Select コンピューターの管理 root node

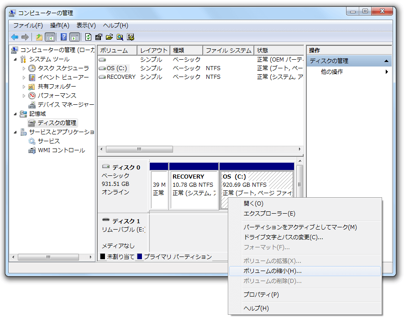(57, 50)
